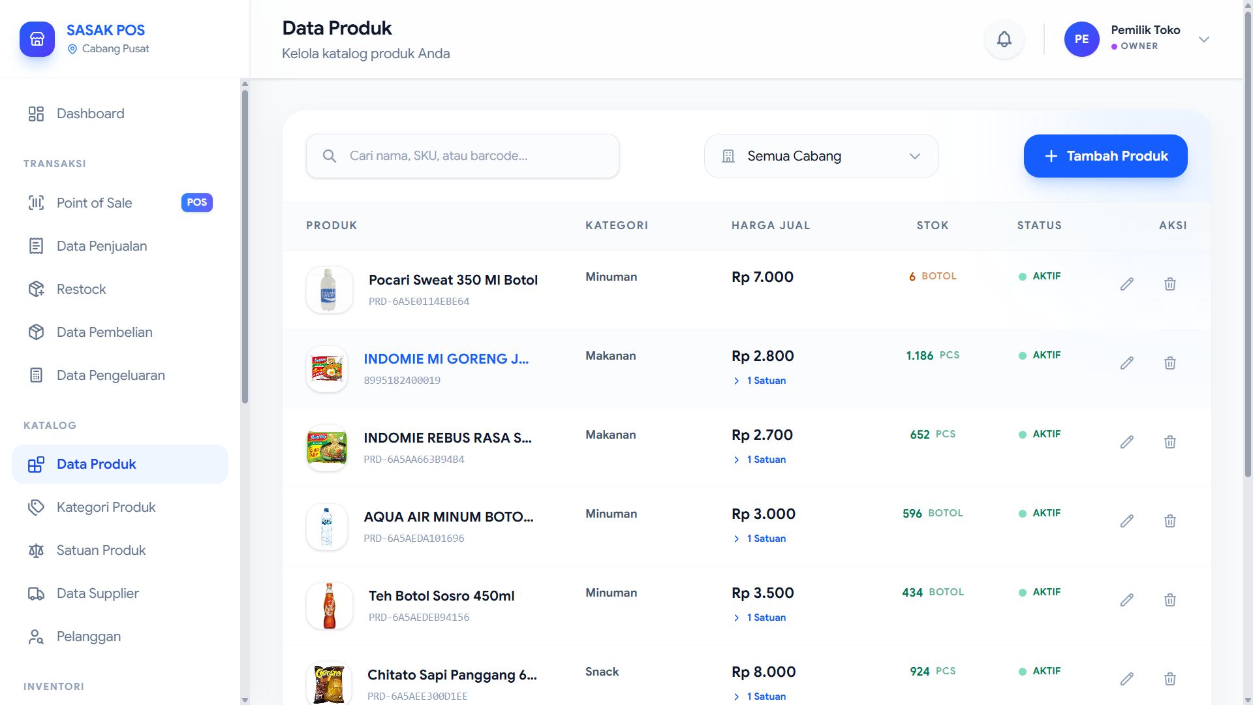The image size is (1253, 705).
Task: Click the search magnifier icon
Action: [330, 156]
